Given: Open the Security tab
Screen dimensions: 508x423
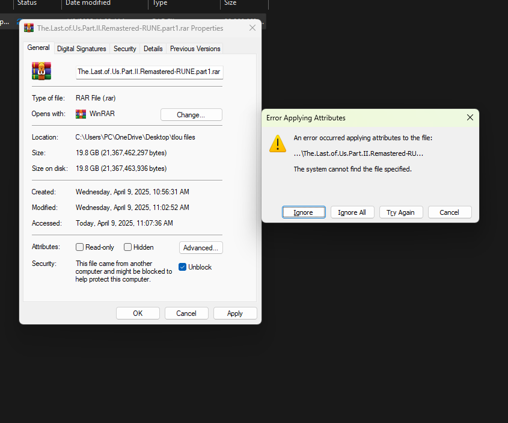Looking at the screenshot, I should coord(124,49).
